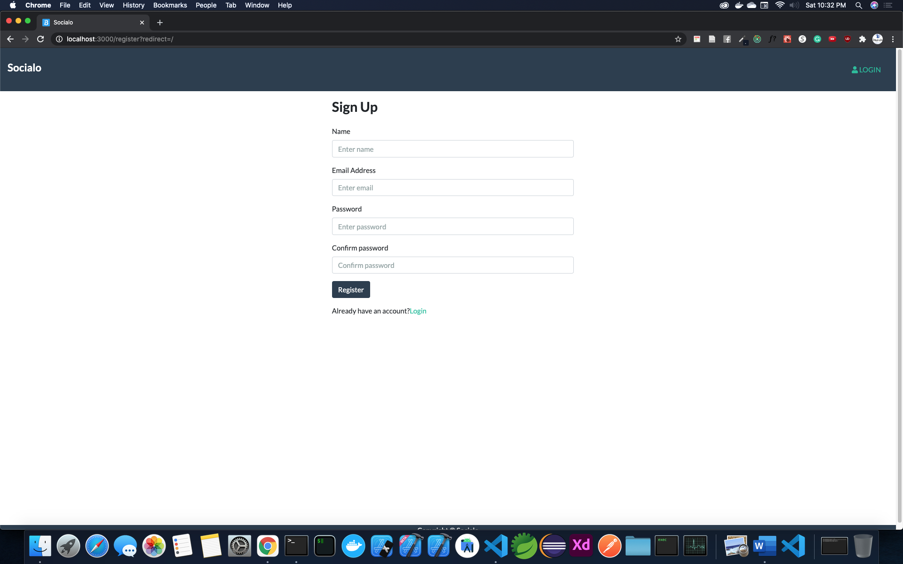Open the Socialo brand home link

24,68
